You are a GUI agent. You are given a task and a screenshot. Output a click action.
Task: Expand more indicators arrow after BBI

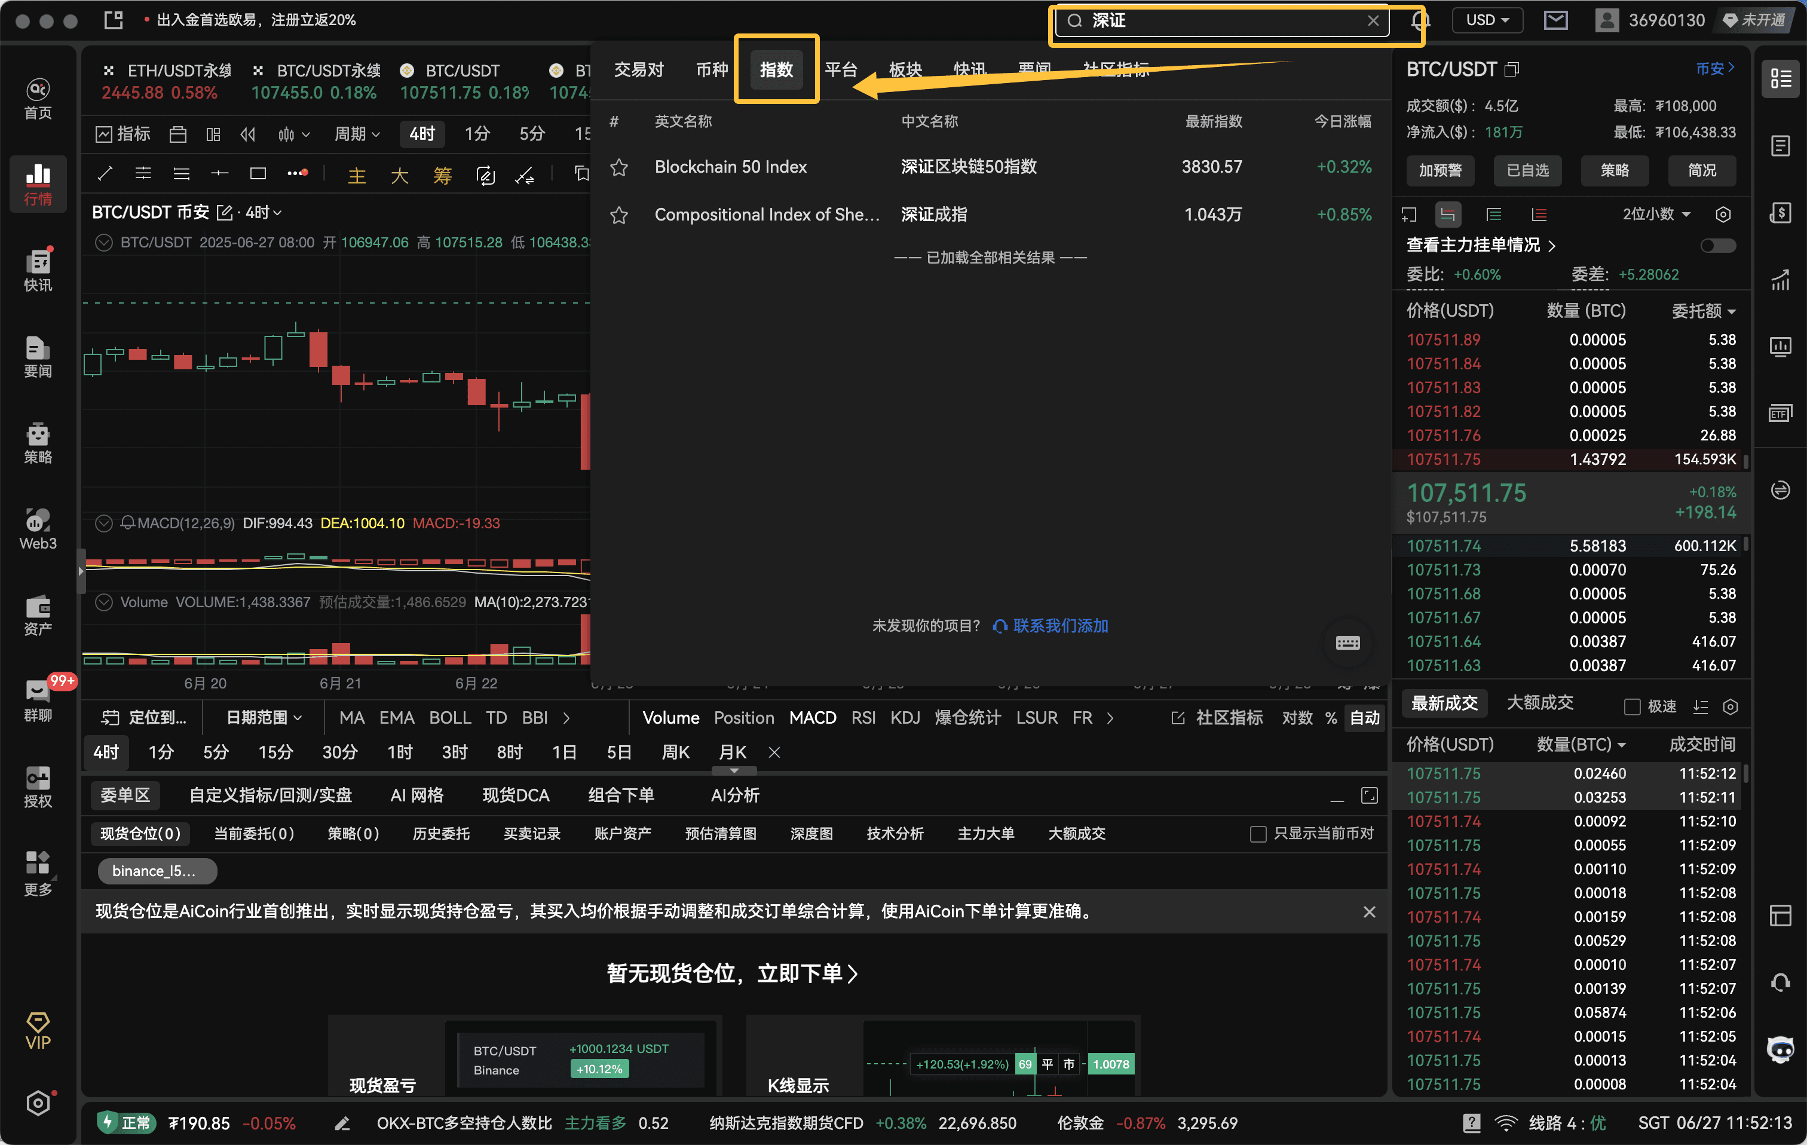566,718
